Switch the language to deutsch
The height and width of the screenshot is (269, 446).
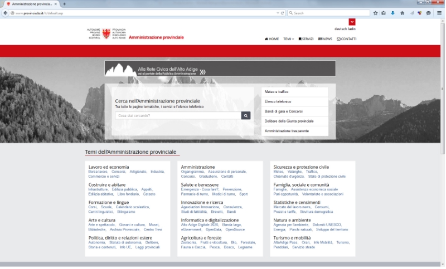click(340, 29)
